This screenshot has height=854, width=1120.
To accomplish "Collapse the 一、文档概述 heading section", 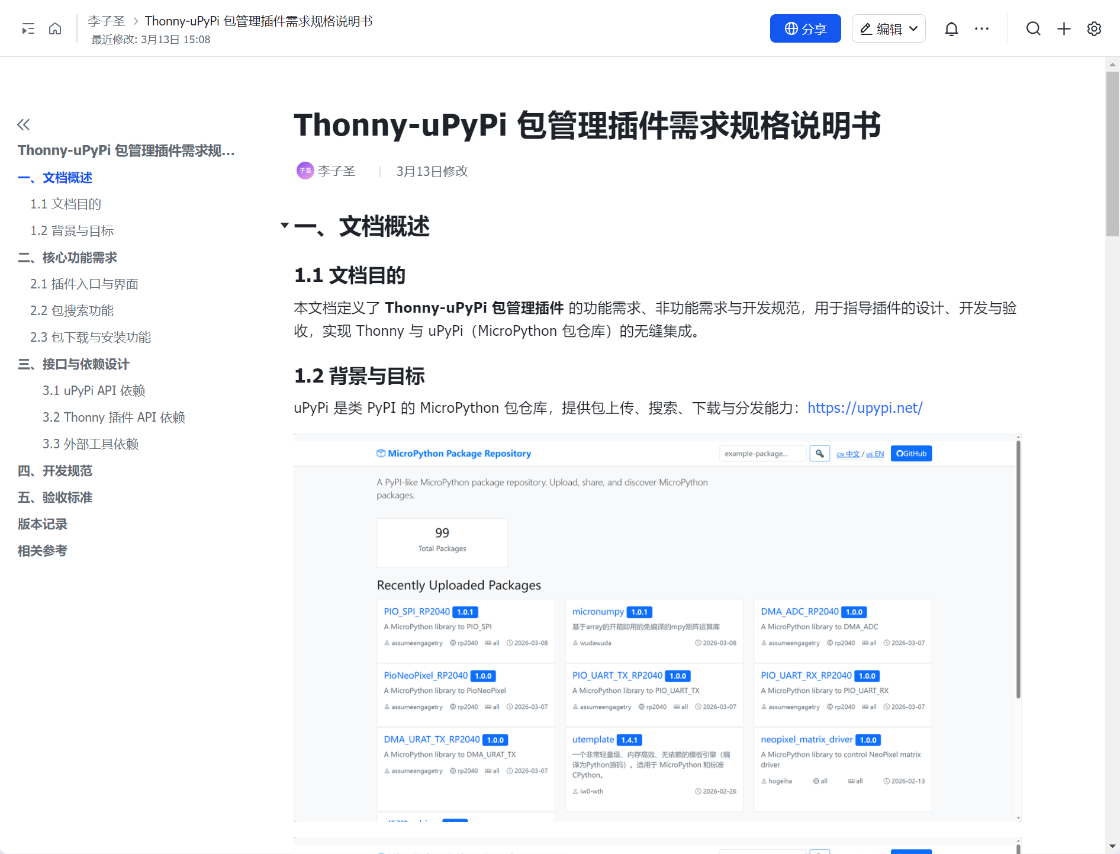I will [285, 226].
